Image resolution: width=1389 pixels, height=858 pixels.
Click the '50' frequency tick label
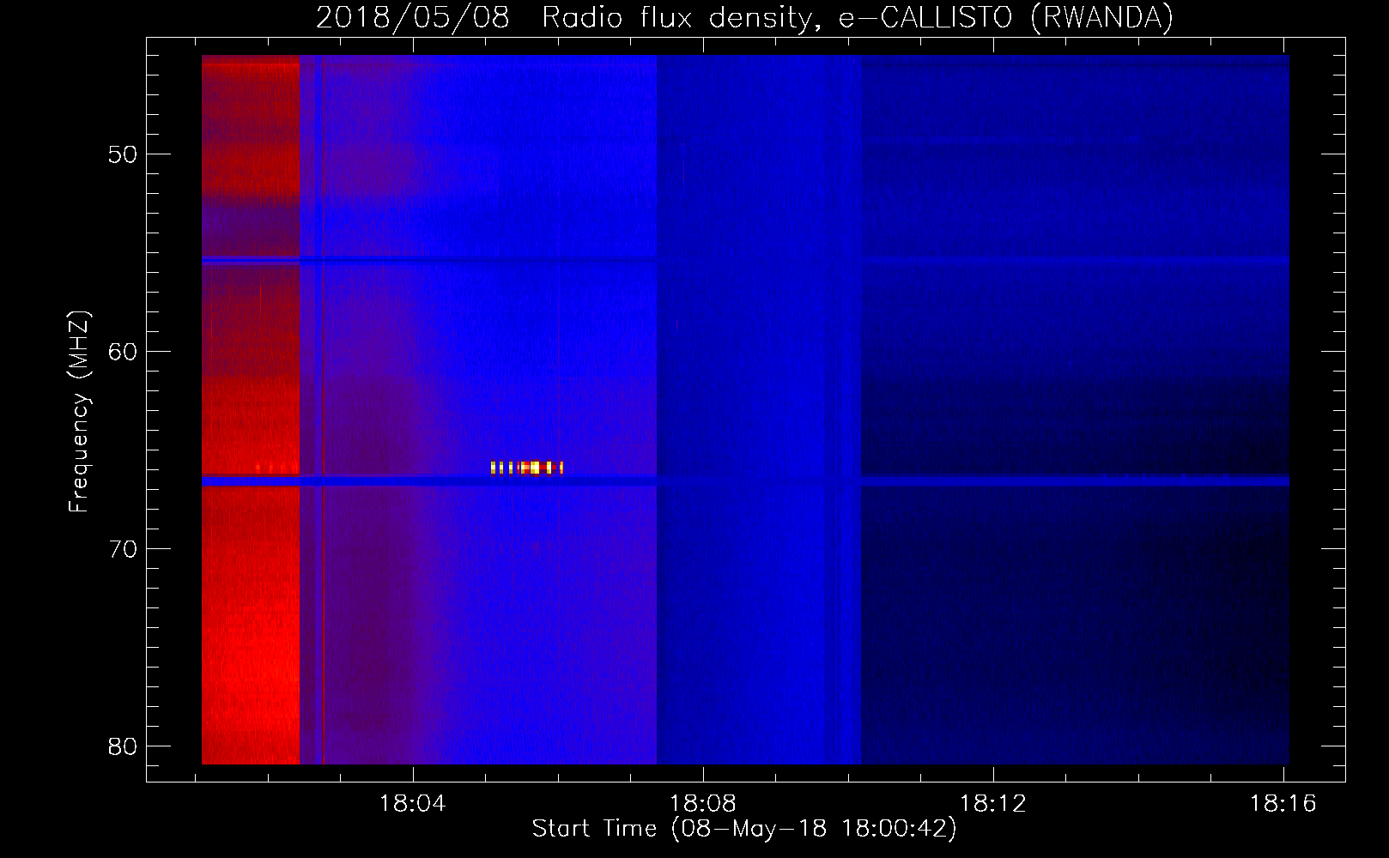tap(123, 155)
